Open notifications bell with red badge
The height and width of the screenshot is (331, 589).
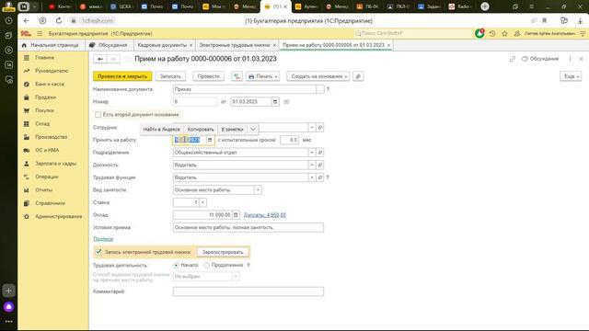pos(479,33)
